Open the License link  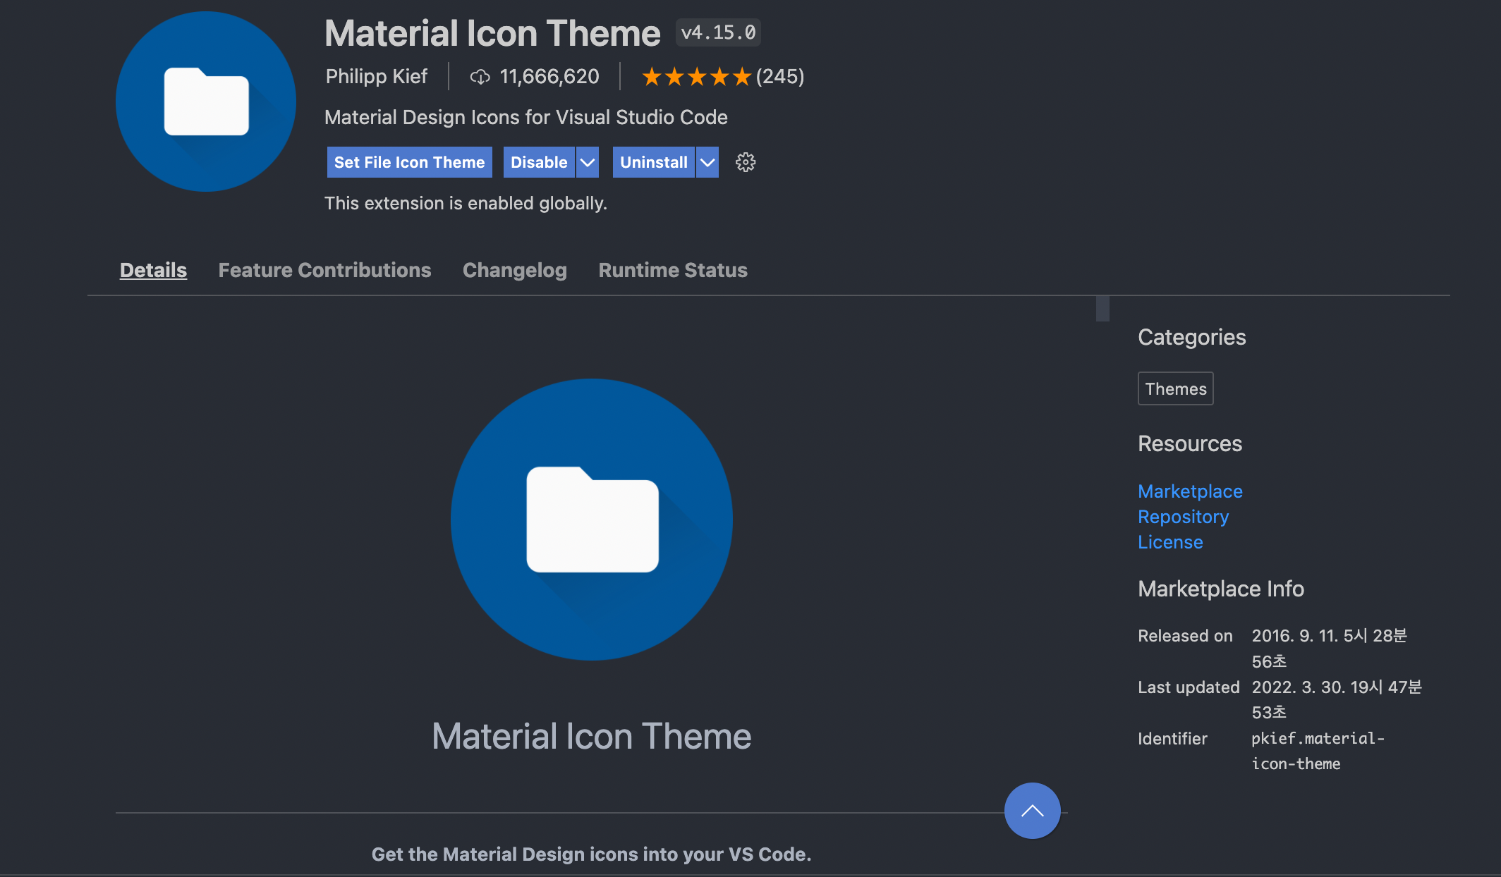pos(1170,542)
